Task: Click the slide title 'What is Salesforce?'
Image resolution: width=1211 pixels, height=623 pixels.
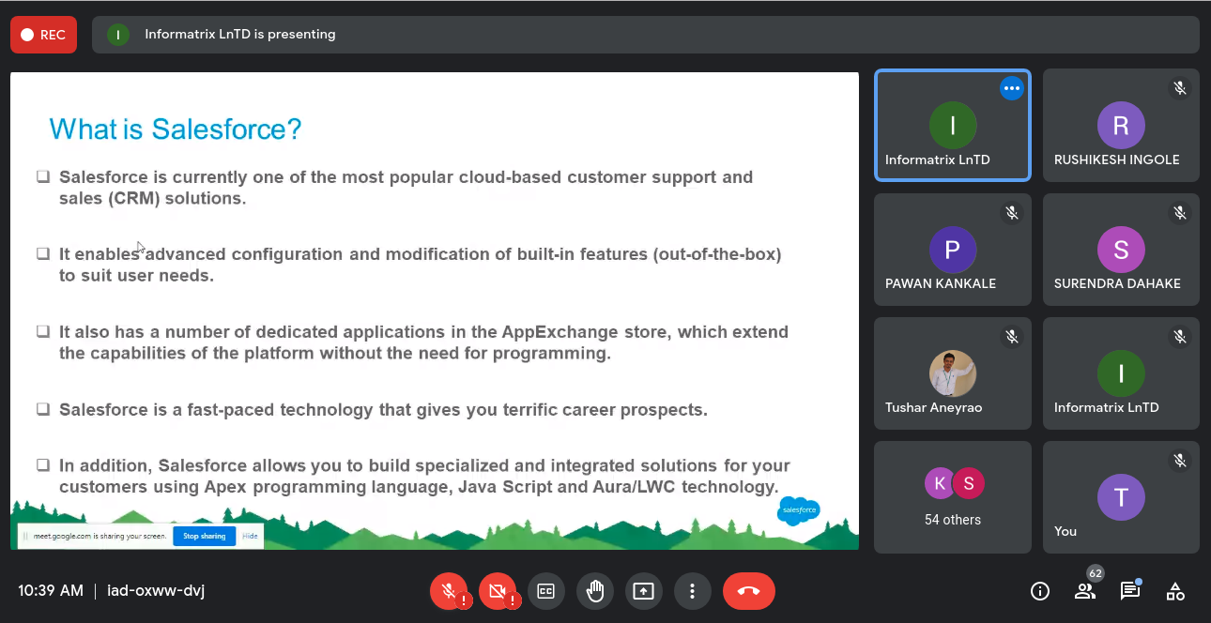Action: point(176,129)
